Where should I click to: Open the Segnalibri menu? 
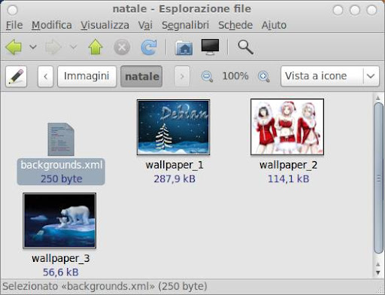click(x=186, y=25)
